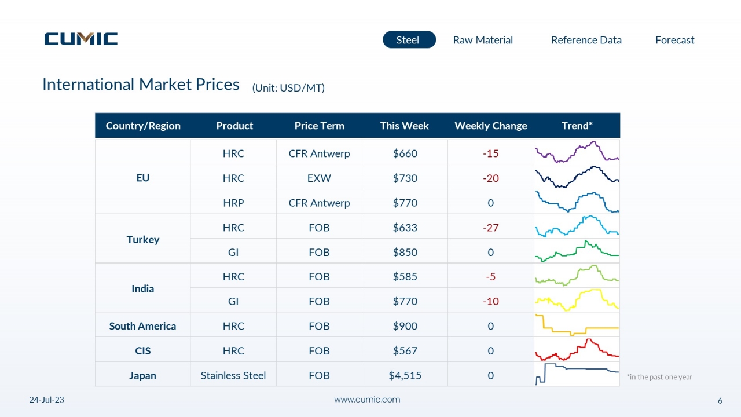Select the Steel tab
The image size is (741, 417).
click(409, 39)
